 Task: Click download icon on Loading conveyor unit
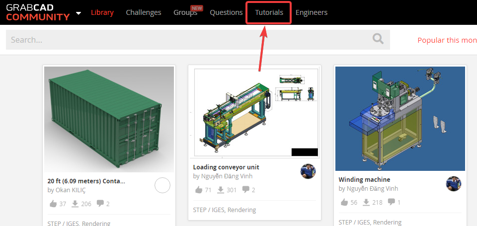(x=221, y=190)
